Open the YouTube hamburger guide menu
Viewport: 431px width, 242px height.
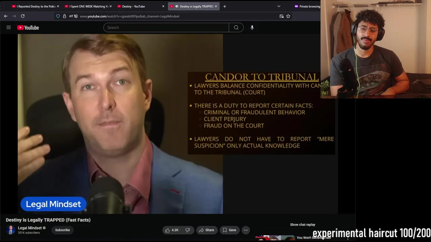9,28
